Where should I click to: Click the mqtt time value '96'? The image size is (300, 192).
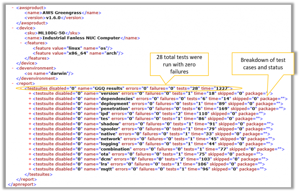point(205,169)
